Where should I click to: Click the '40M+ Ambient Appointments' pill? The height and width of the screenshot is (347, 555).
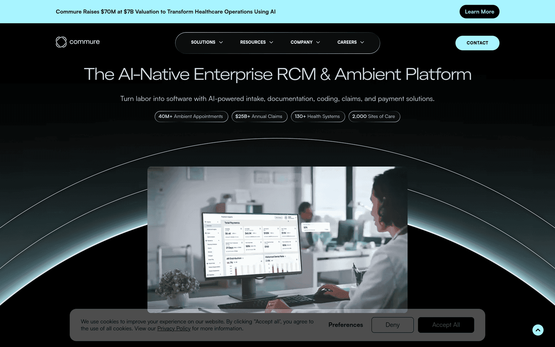[192, 116]
